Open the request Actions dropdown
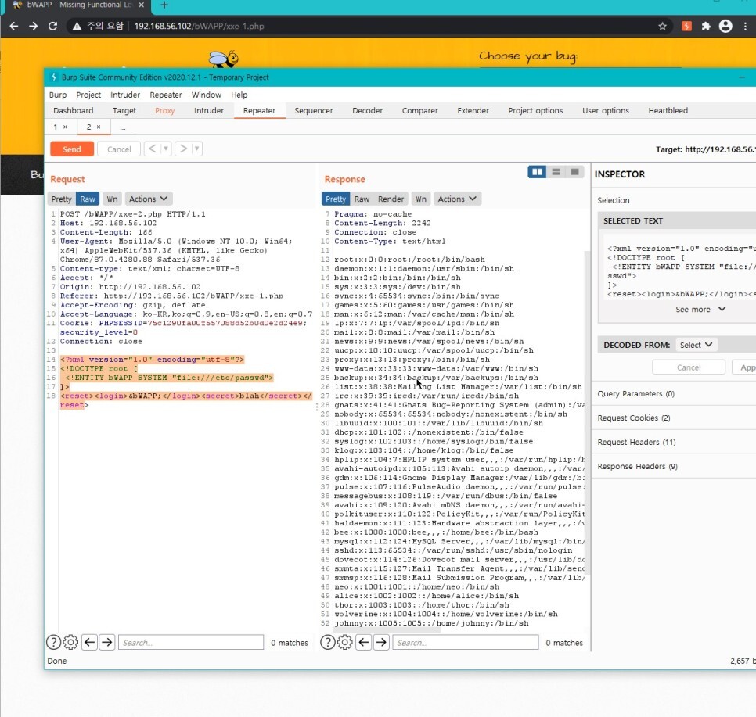Viewport: 756px width, 717px height. [x=148, y=199]
